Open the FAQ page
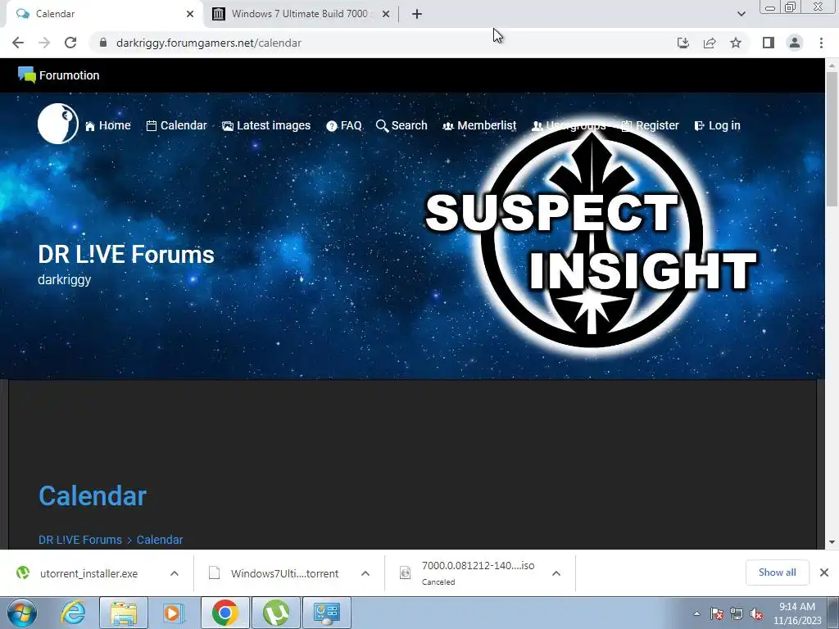Screen dimensions: 839x629 [344, 125]
